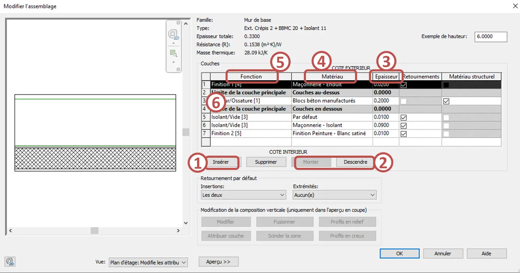The width and height of the screenshot is (520, 273).
Task: Toggle Retournements for Maçonnerie - Isolant row
Action: tap(404, 125)
